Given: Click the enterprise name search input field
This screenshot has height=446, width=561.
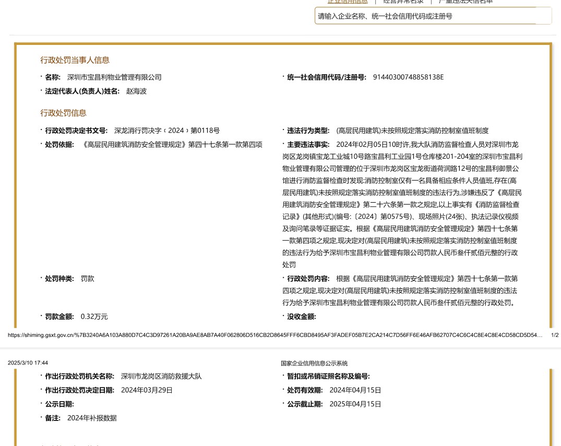Looking at the screenshot, I should point(433,16).
